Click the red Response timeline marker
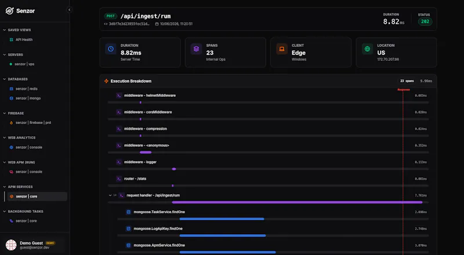Image resolution: width=464 pixels, height=255 pixels. [403, 90]
